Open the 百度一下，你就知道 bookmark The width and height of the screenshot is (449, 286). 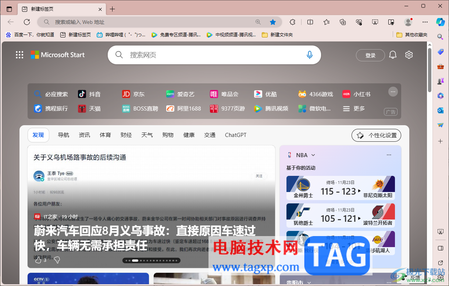(x=30, y=35)
